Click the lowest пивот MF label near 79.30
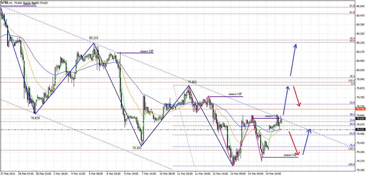Screen dimensions: 366x176 coord(290,155)
